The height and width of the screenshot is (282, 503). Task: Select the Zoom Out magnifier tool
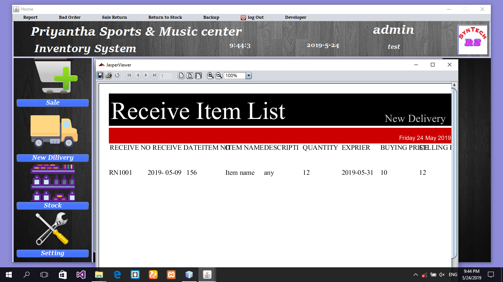point(218,75)
